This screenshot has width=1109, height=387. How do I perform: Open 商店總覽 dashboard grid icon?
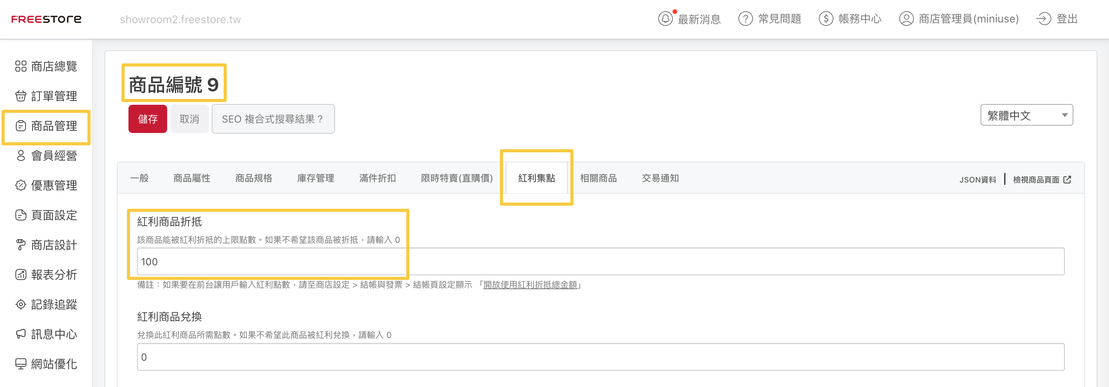tap(21, 66)
